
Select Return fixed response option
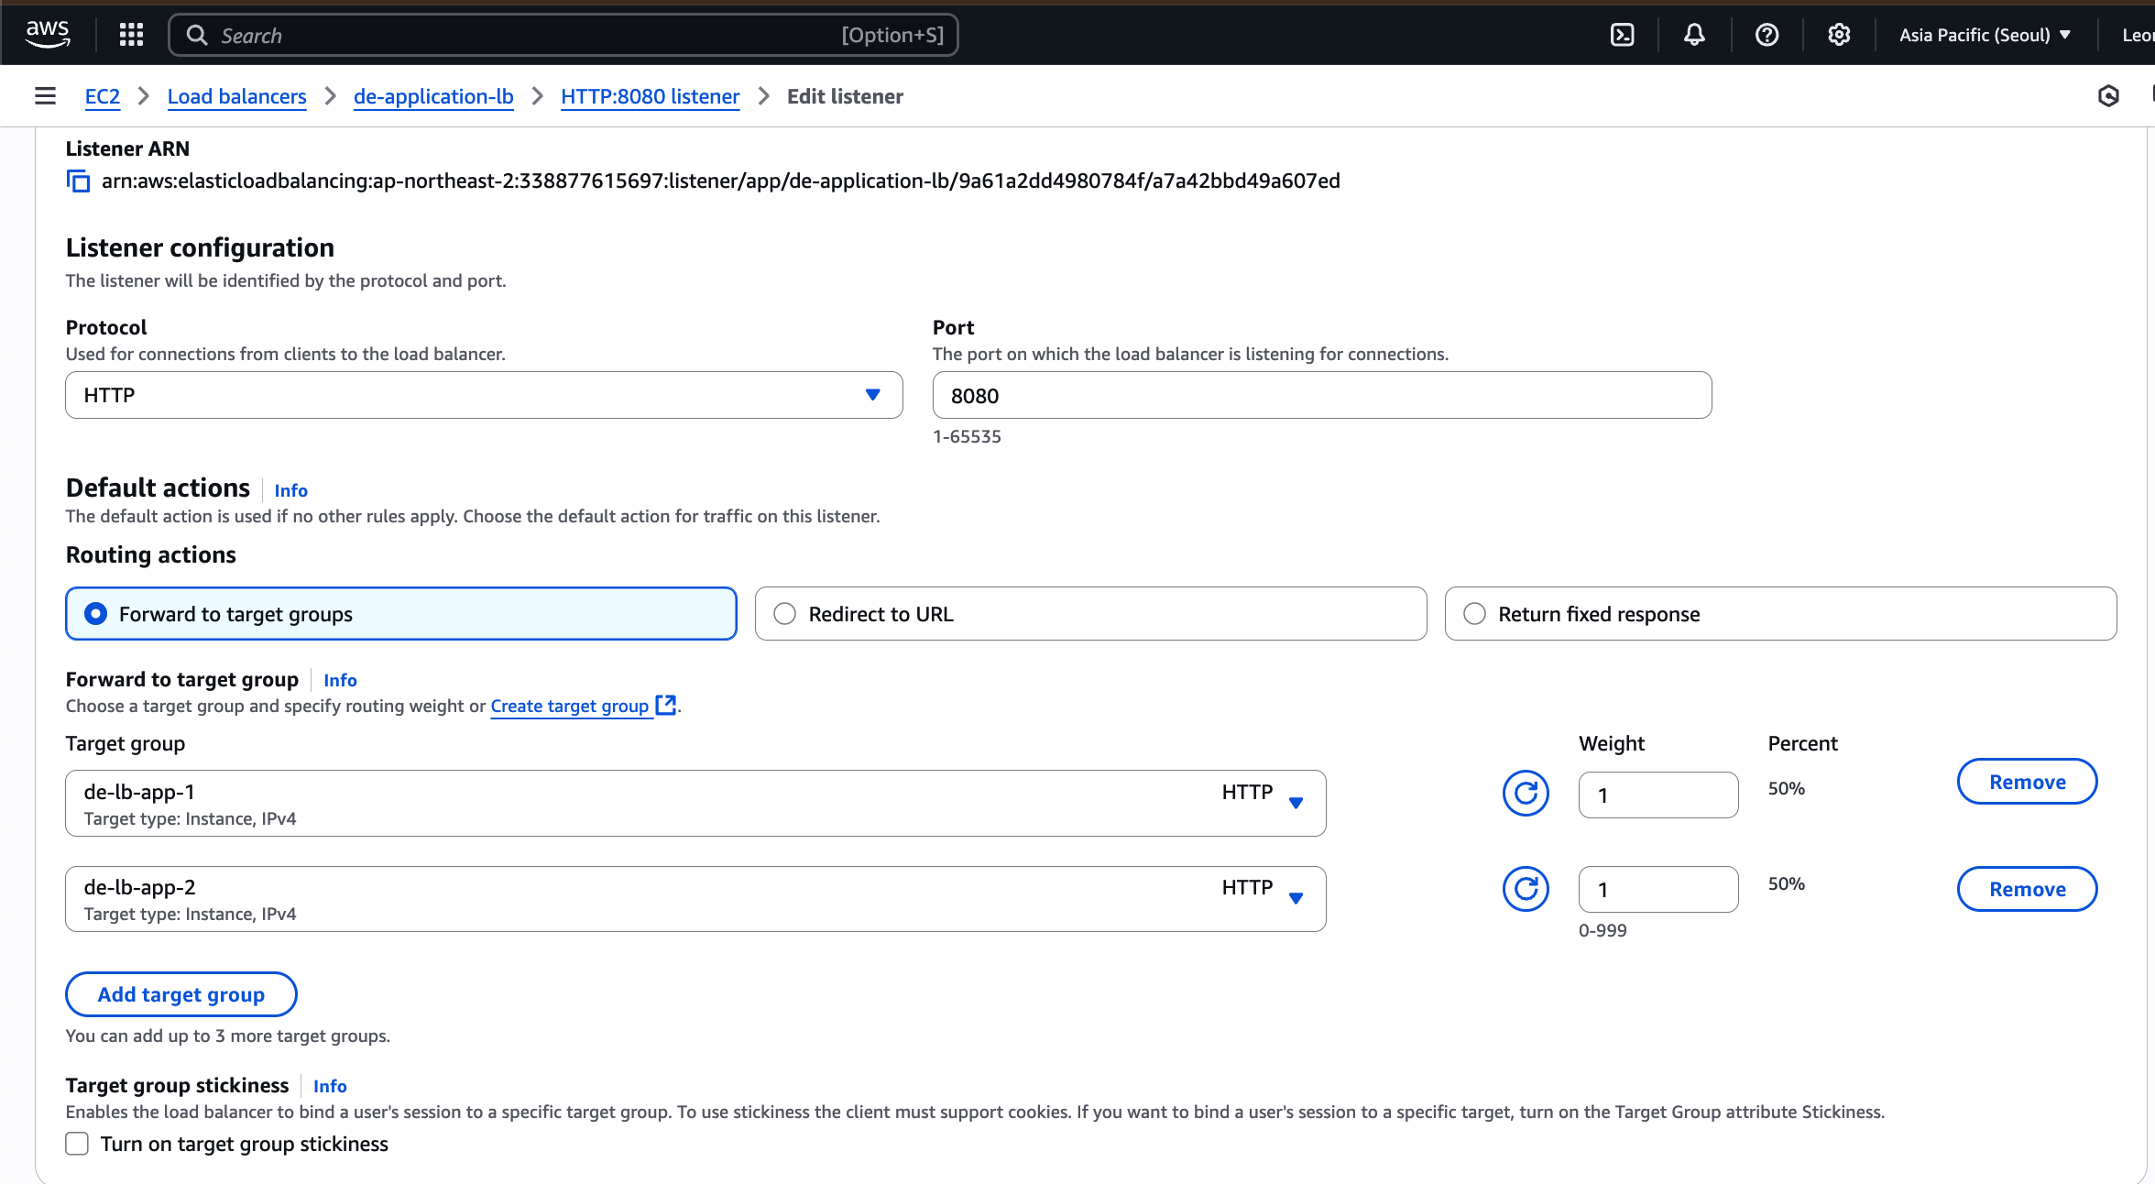pos(1474,614)
